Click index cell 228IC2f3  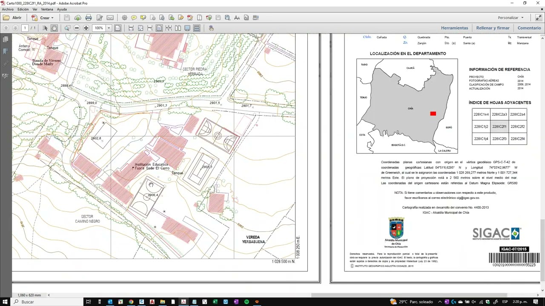tap(499, 139)
